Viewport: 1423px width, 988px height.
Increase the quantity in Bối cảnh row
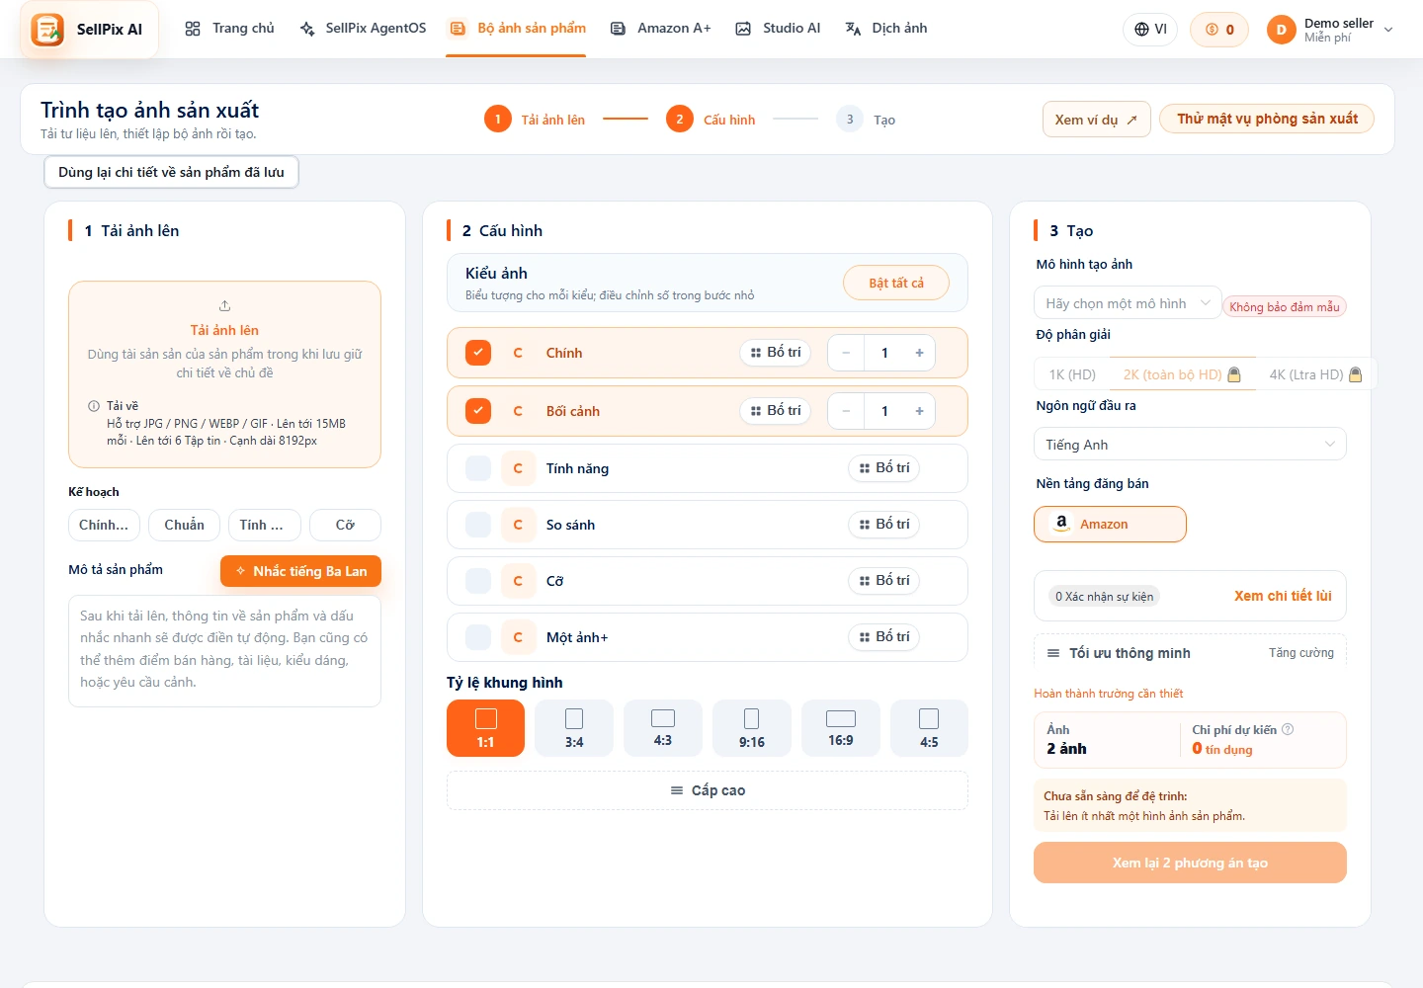[x=919, y=411]
